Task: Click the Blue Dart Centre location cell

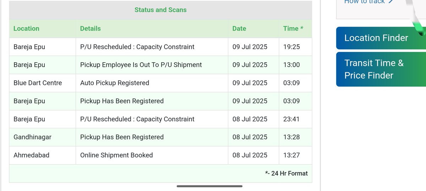Action: (38, 83)
